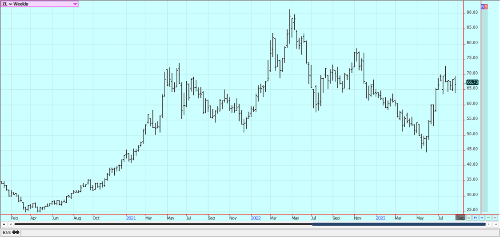Jump to the start with rewind button
Viewport: 500px width, 237px height.
click(x=4, y=224)
